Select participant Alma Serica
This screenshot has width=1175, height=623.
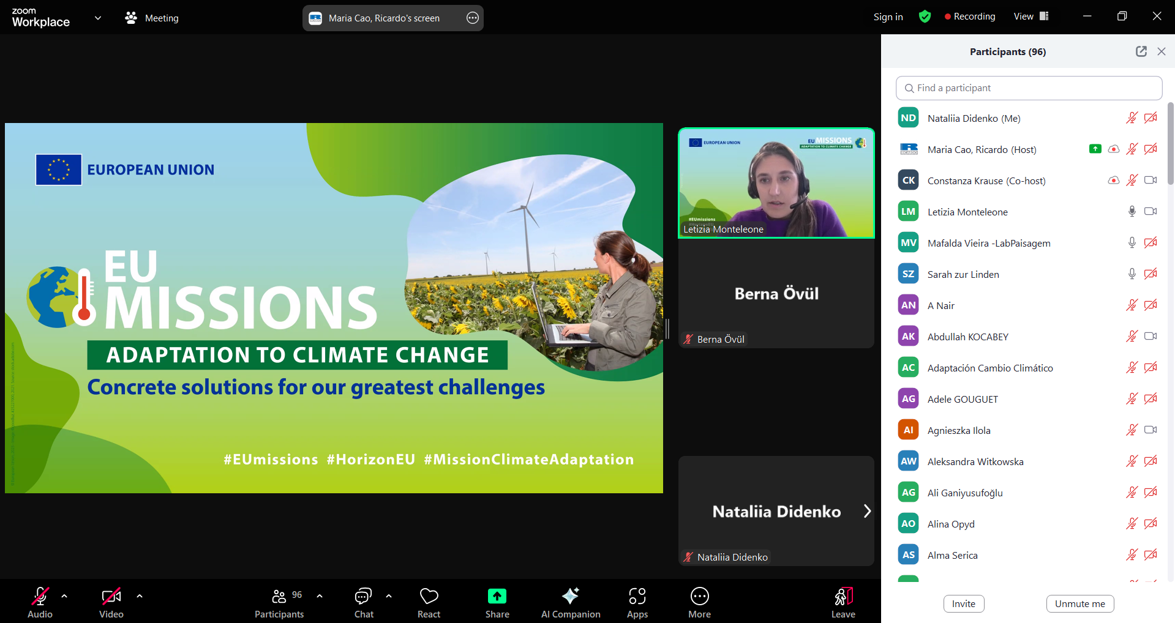(1029, 555)
